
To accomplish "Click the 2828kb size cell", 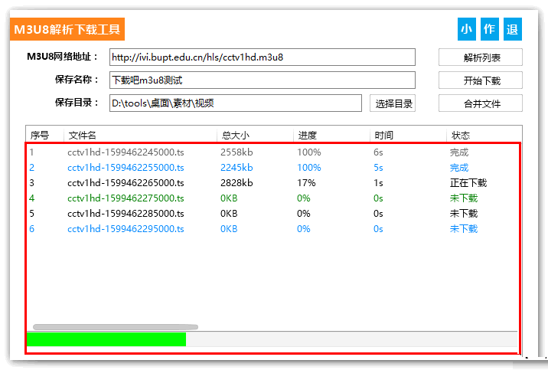I will (236, 183).
